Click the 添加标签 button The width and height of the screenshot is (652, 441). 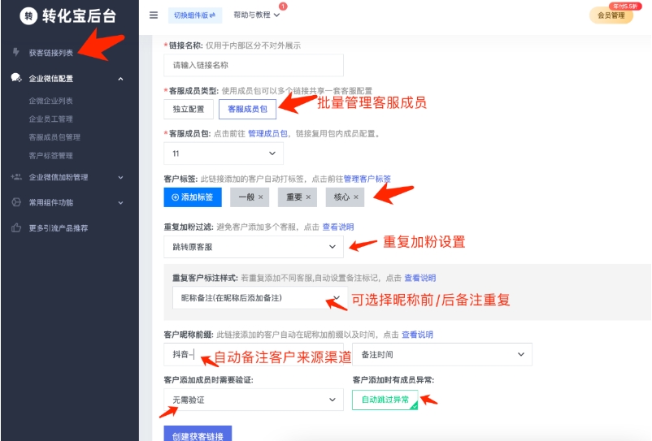(x=193, y=197)
